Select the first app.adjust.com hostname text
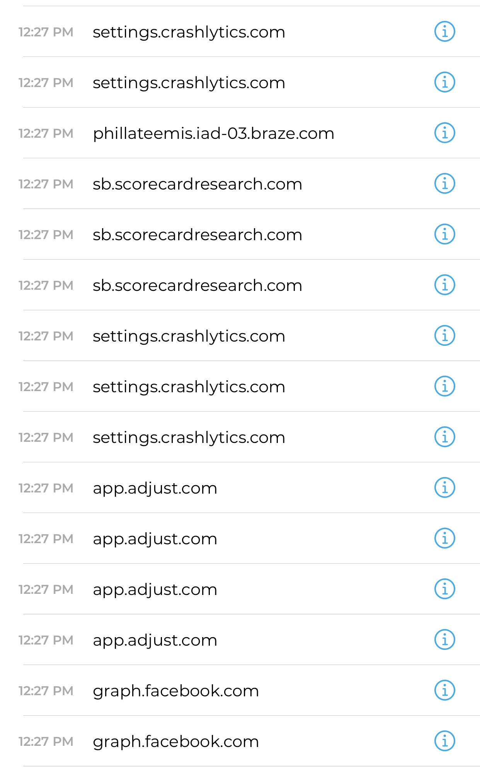This screenshot has height=771, width=480. pyautogui.click(x=155, y=488)
